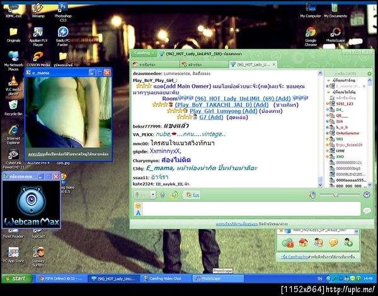Open the Google Chrome desktop shortcut

pos(311,37)
